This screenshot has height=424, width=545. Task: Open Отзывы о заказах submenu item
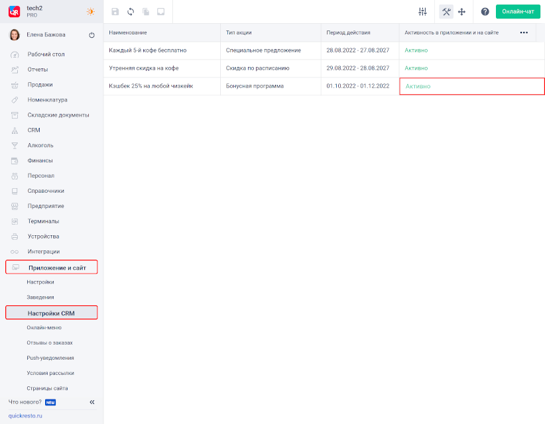(x=50, y=343)
